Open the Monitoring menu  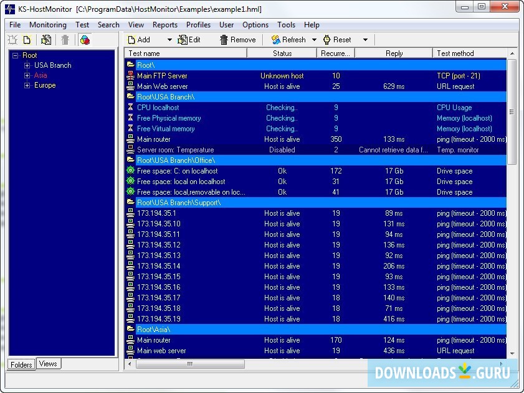tap(48, 25)
